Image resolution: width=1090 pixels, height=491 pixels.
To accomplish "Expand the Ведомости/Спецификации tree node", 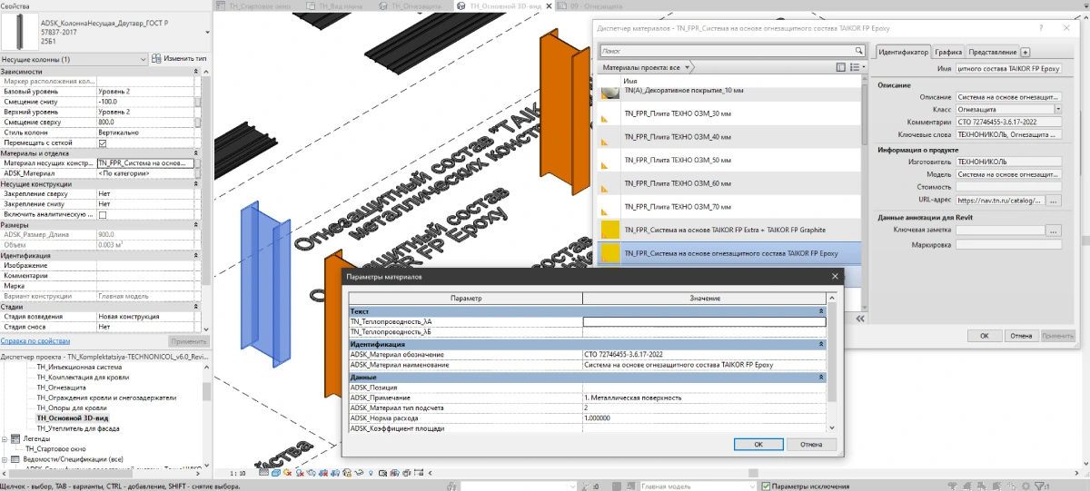I will pos(5,459).
